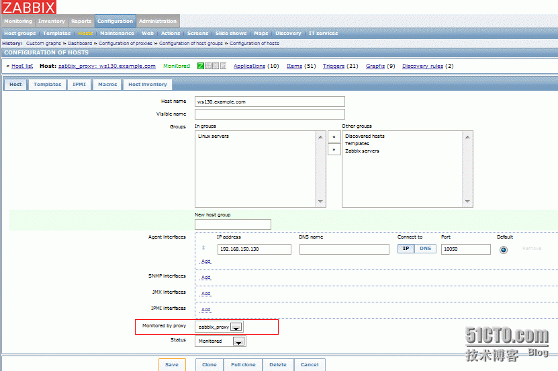
Task: Move group to In groups arrow
Action: pos(334,136)
